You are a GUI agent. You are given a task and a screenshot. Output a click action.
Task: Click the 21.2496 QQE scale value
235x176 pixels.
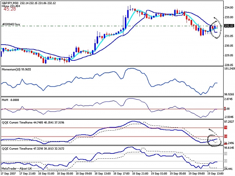click(x=229, y=143)
